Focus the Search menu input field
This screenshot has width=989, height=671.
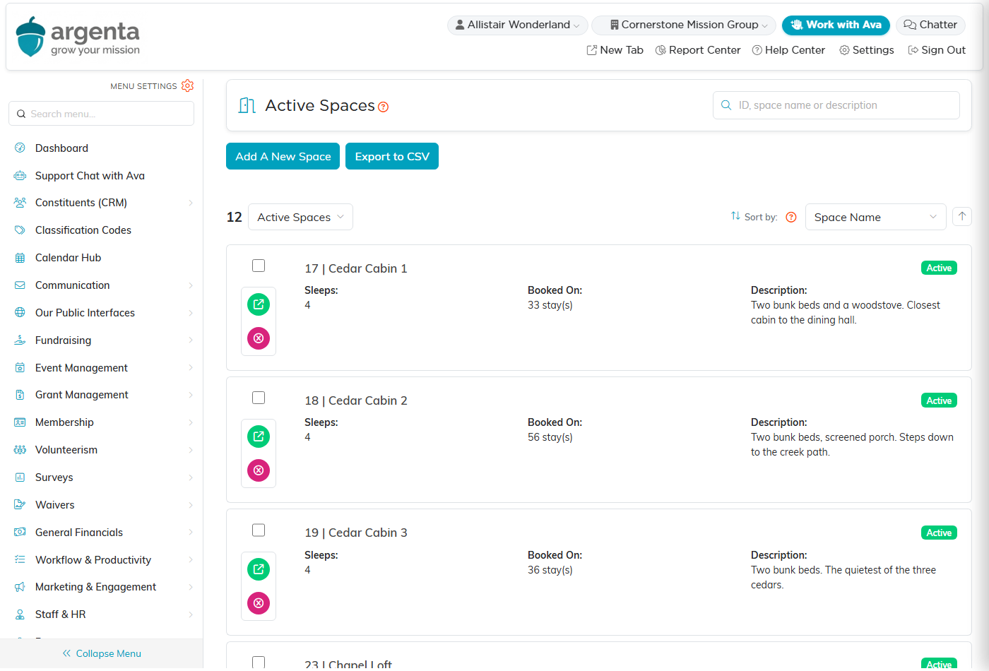tap(101, 114)
